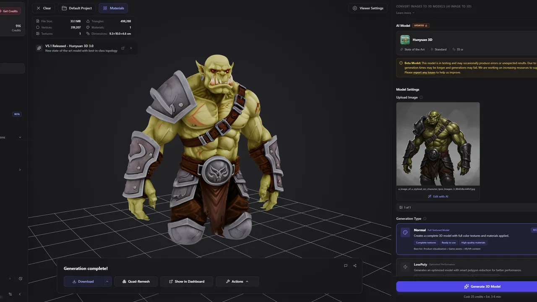Click the uploaded orc image preview
The image size is (537, 302).
pyautogui.click(x=438, y=144)
